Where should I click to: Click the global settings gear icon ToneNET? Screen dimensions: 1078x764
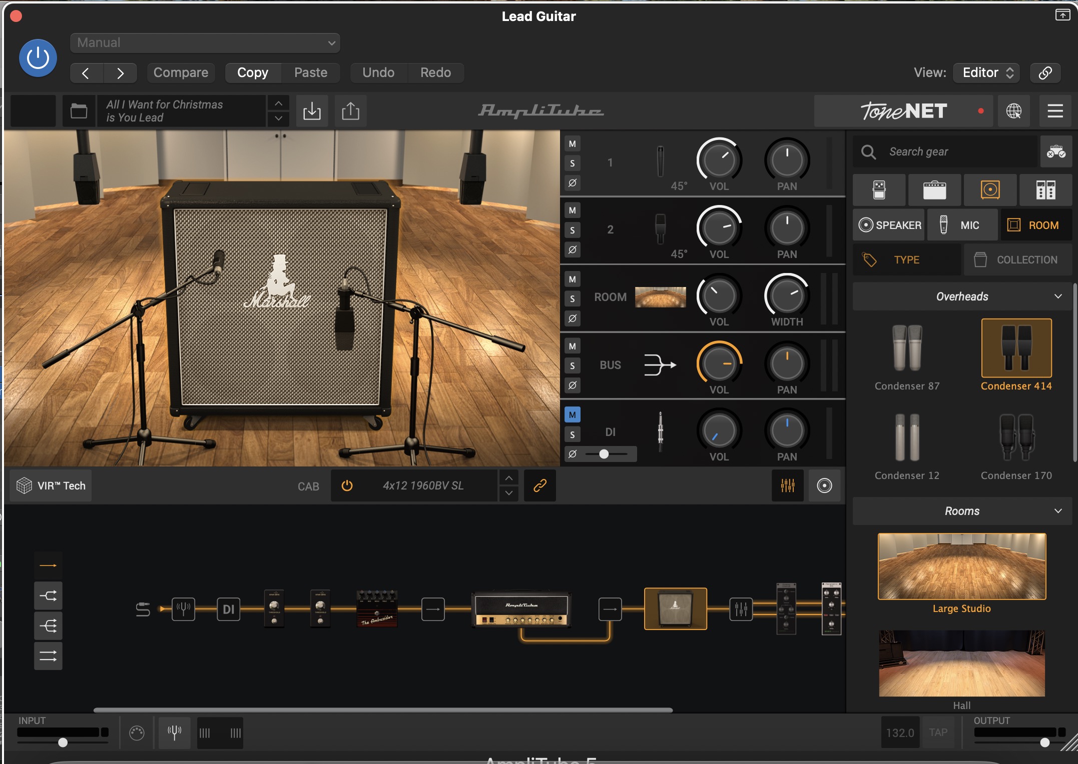click(1013, 110)
